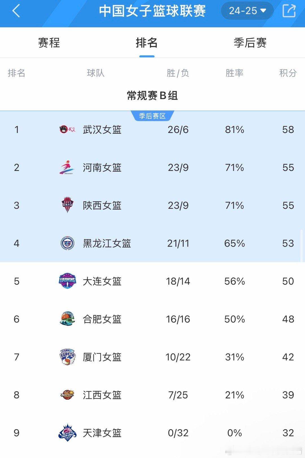Open the 黑龙江女篮 team name

[107, 243]
